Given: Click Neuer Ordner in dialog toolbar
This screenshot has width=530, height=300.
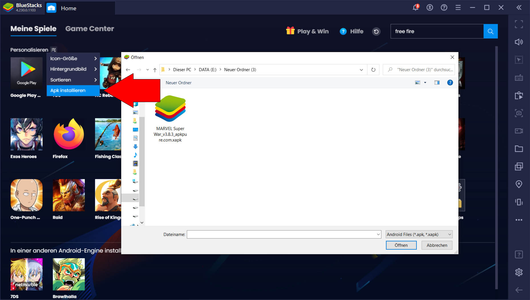Looking at the screenshot, I should (179, 83).
